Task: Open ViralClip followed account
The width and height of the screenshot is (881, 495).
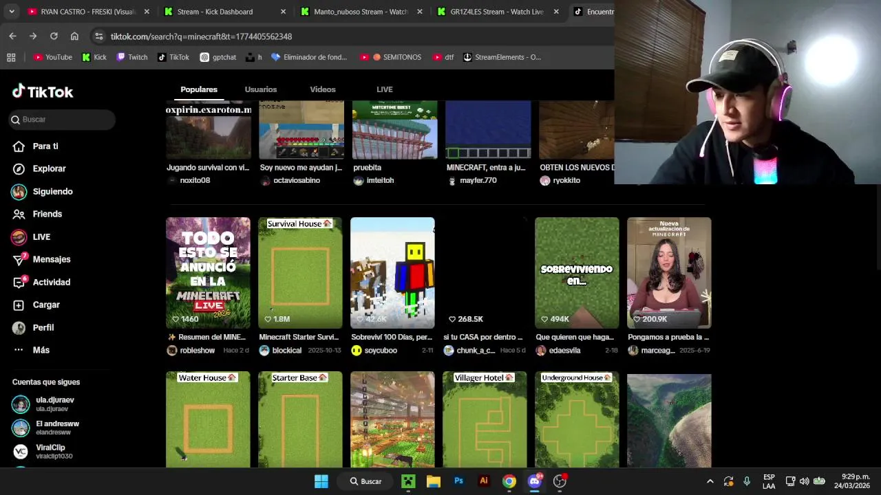Action: pos(42,451)
